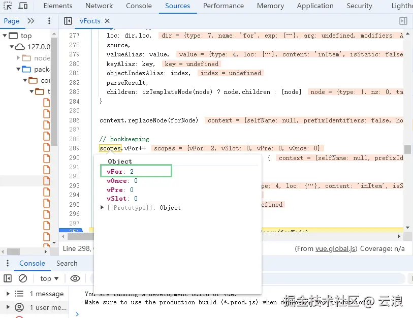Click the code editor vertical scrollbar thumb
Viewport: 413px width, 318px height.
point(407,149)
